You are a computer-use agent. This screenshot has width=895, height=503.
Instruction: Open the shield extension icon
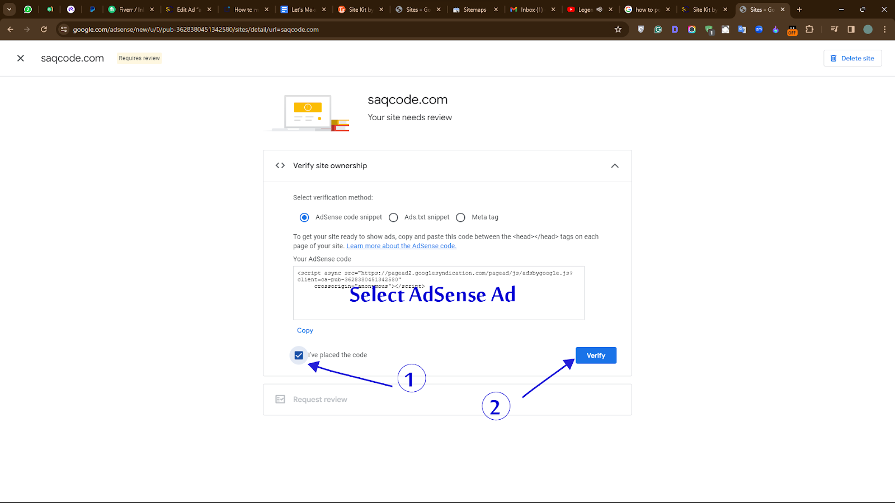tap(641, 30)
